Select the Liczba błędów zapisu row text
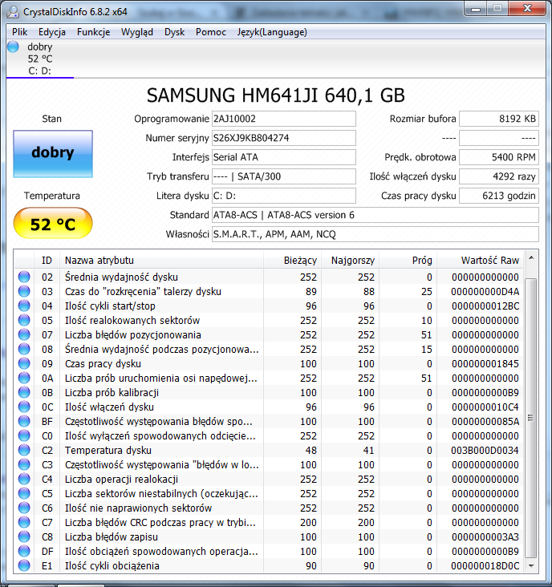552x587 pixels. [x=112, y=536]
